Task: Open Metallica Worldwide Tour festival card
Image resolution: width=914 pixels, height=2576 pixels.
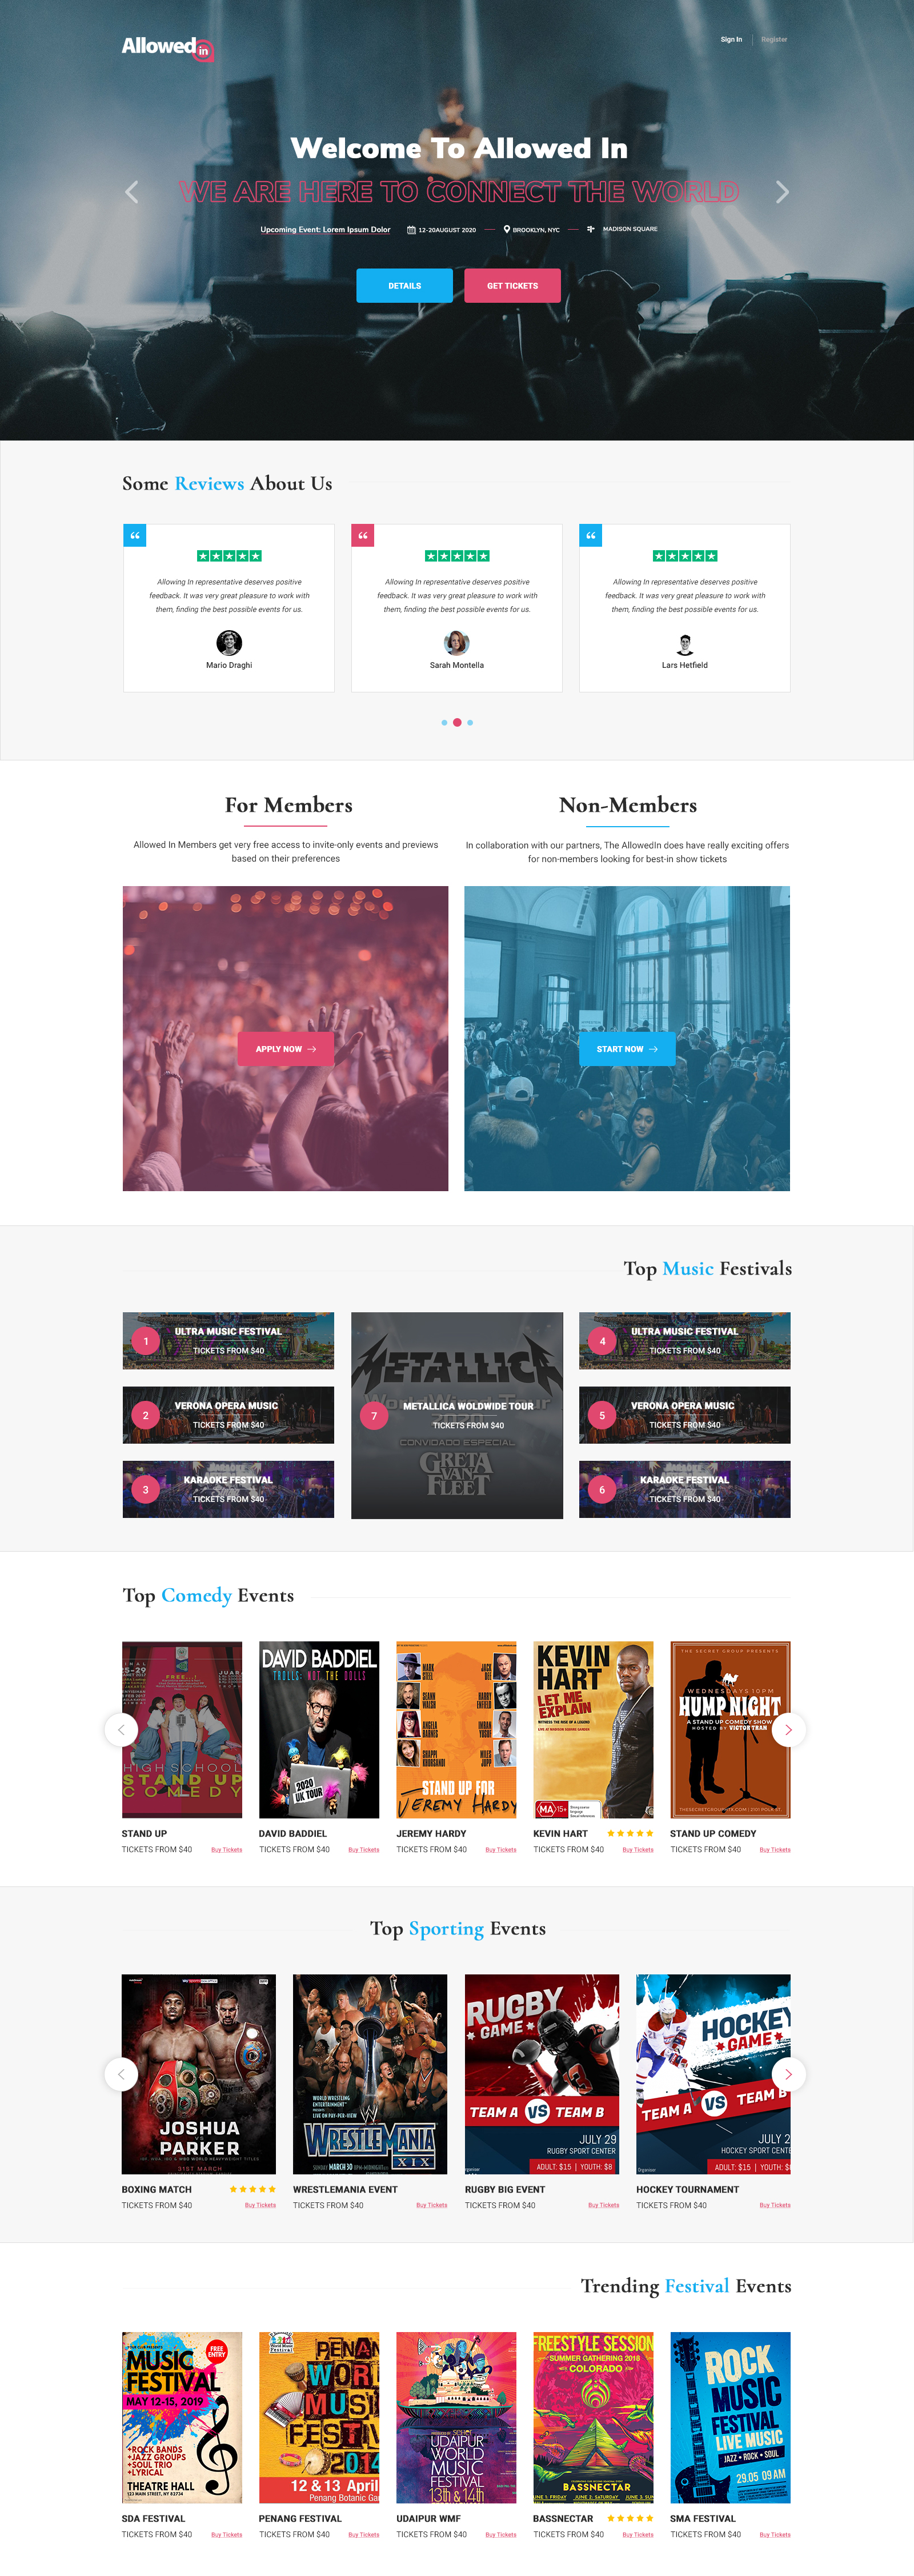Action: pyautogui.click(x=457, y=1415)
